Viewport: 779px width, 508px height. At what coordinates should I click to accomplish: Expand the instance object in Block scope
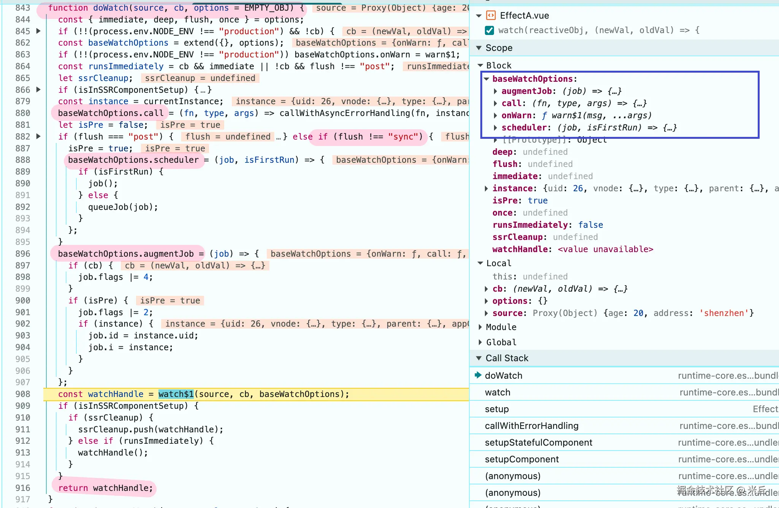pyautogui.click(x=486, y=189)
